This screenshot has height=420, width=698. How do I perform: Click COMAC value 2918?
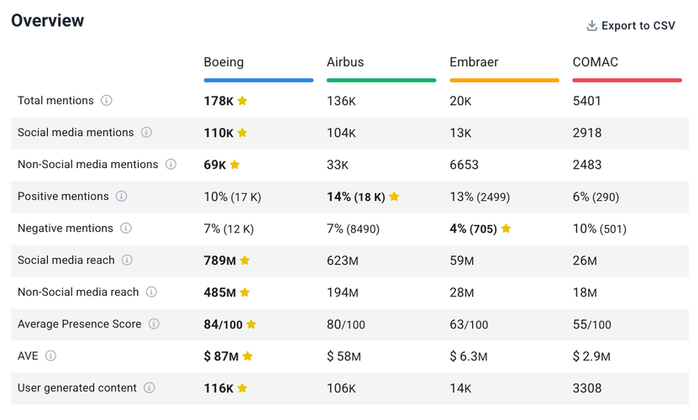pyautogui.click(x=587, y=133)
